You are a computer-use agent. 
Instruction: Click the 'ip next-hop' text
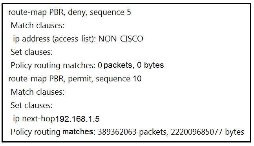click(x=34, y=119)
